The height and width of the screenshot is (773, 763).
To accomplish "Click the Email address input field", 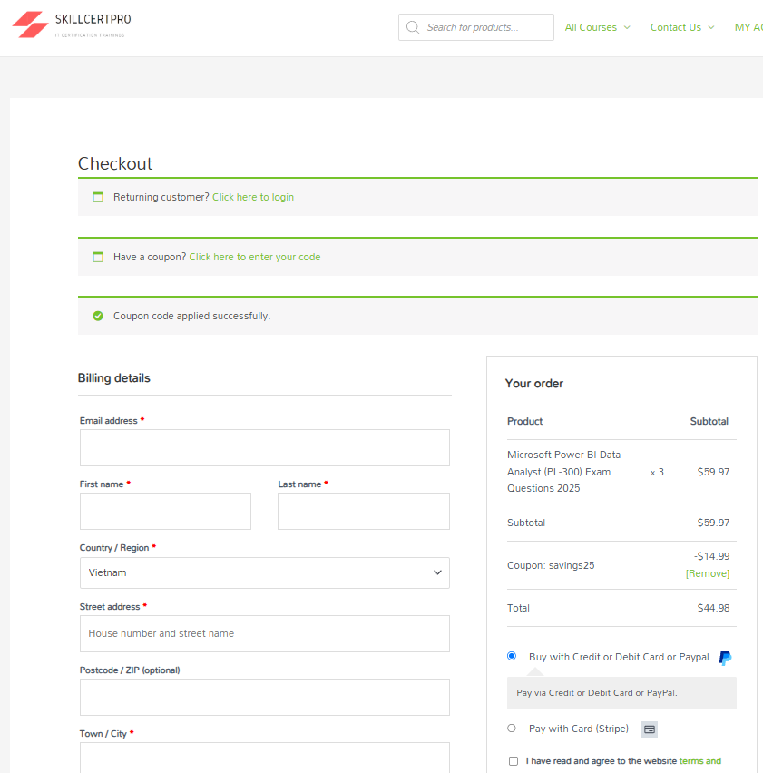I will click(264, 447).
